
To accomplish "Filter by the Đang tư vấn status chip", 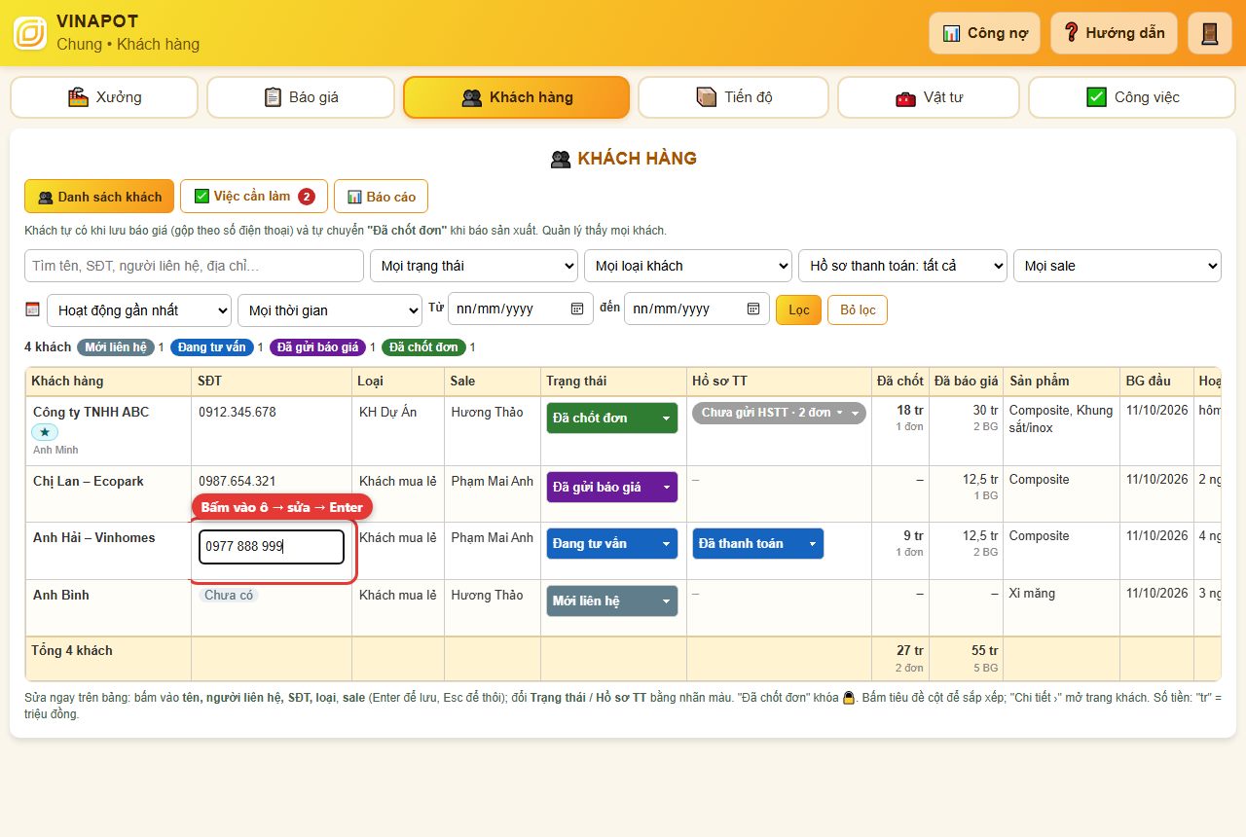I will coord(212,347).
